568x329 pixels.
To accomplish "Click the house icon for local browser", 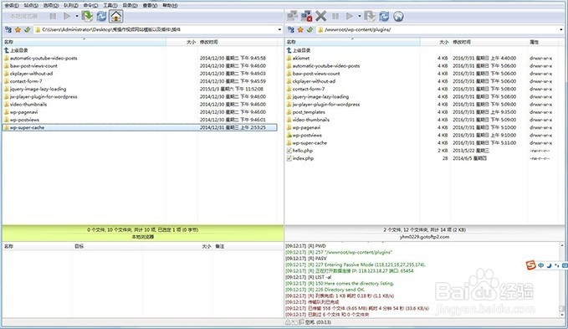I will point(116,16).
